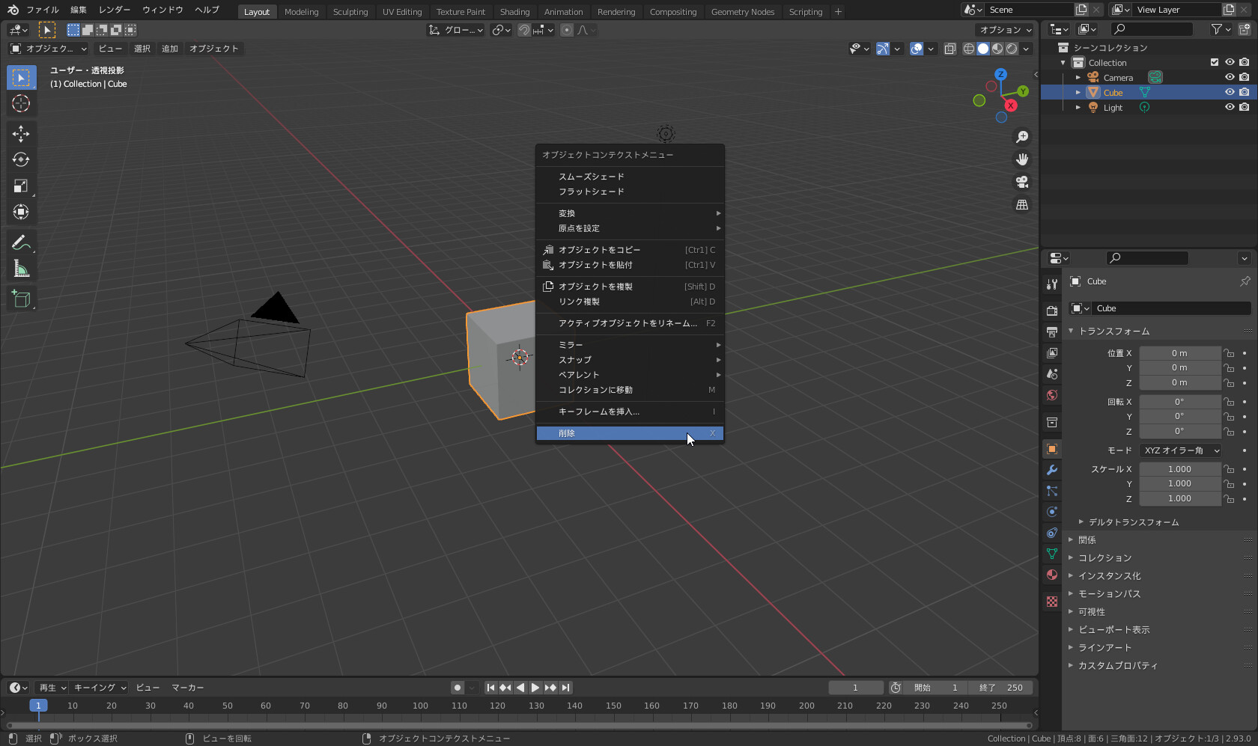
Task: Open the Tool properties tab
Action: 1052,284
